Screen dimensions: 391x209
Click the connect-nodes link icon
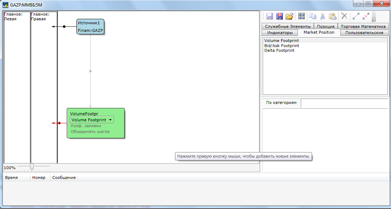point(356,16)
